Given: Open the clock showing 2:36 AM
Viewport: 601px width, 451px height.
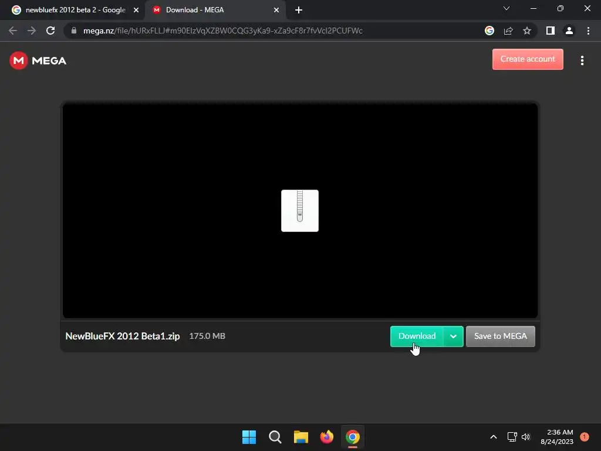Looking at the screenshot, I should pos(557,437).
